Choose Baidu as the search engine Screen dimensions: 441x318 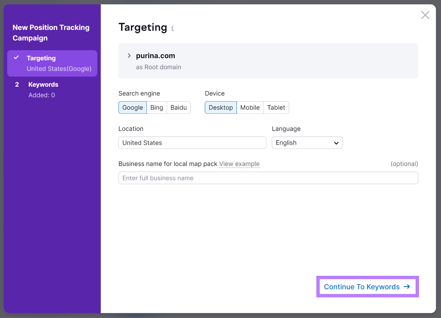coord(179,107)
